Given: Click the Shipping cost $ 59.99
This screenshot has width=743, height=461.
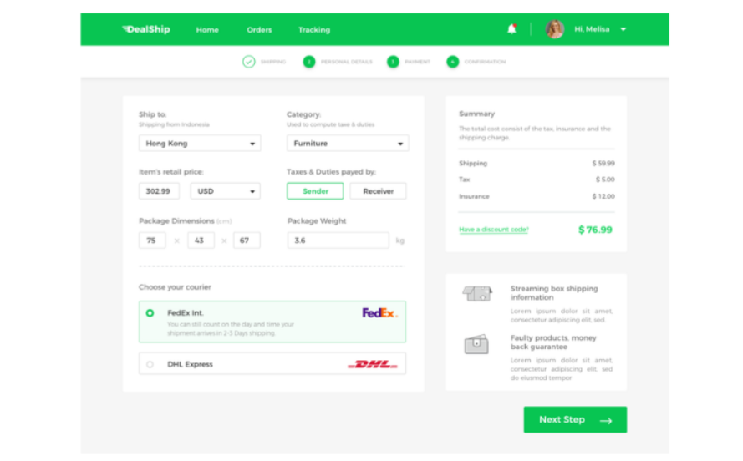Looking at the screenshot, I should pos(603,164).
